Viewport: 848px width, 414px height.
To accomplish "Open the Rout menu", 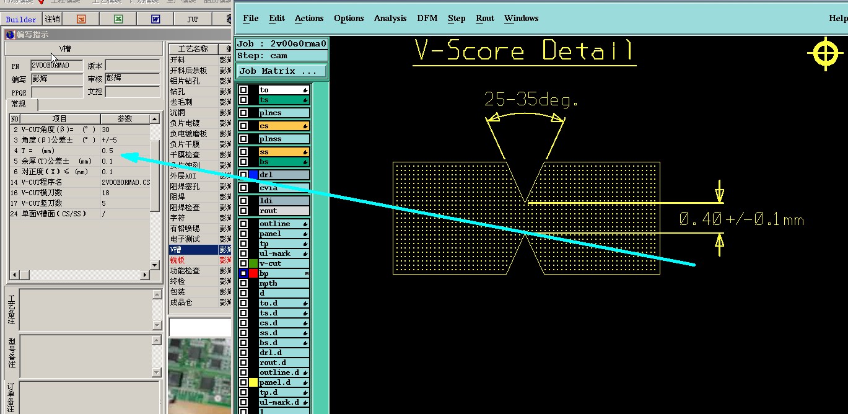I will click(x=485, y=18).
